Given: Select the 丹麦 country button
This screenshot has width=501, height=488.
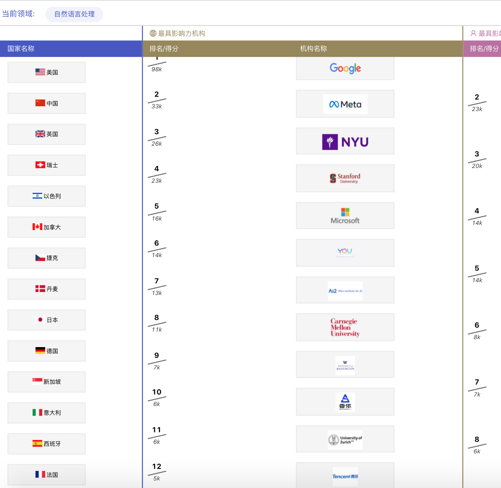Looking at the screenshot, I should pos(47,289).
